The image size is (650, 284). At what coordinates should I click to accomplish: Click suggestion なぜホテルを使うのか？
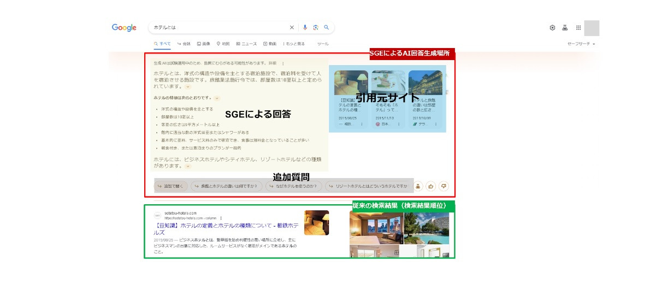293,186
